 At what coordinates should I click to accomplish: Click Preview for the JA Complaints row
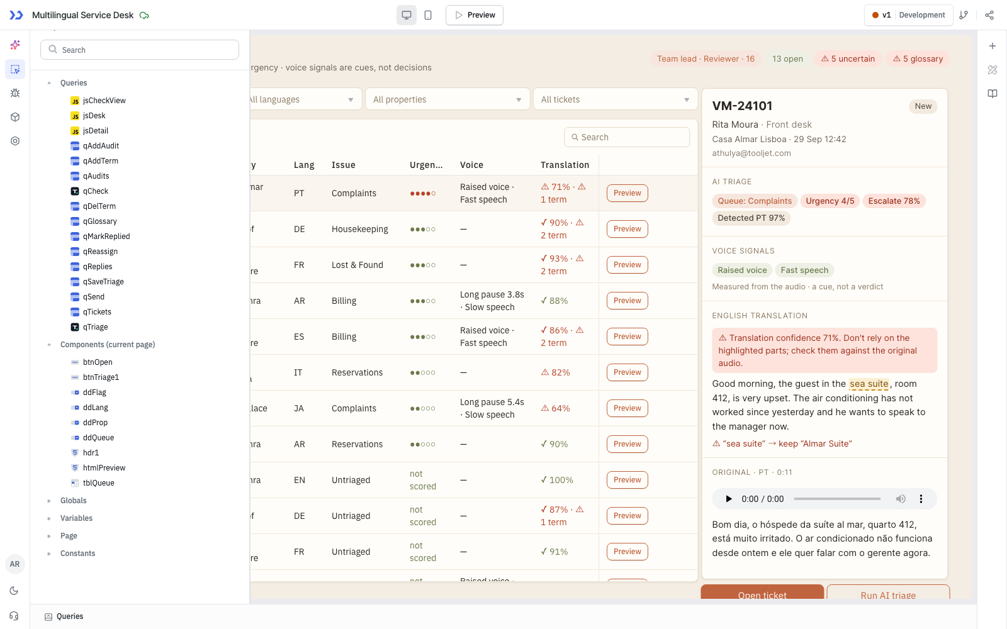[x=627, y=408]
